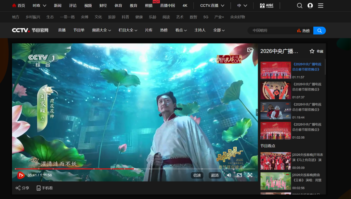
Task: Switch to the 节目单 tab
Action: click(x=79, y=30)
